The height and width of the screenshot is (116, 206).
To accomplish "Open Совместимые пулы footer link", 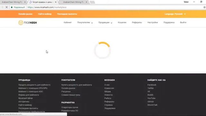I will (x=71, y=95).
